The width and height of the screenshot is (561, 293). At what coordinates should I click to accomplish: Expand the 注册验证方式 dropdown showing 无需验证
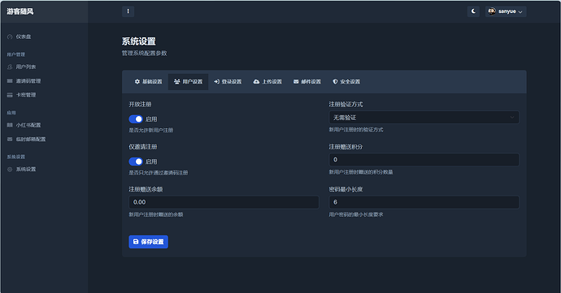[424, 118]
